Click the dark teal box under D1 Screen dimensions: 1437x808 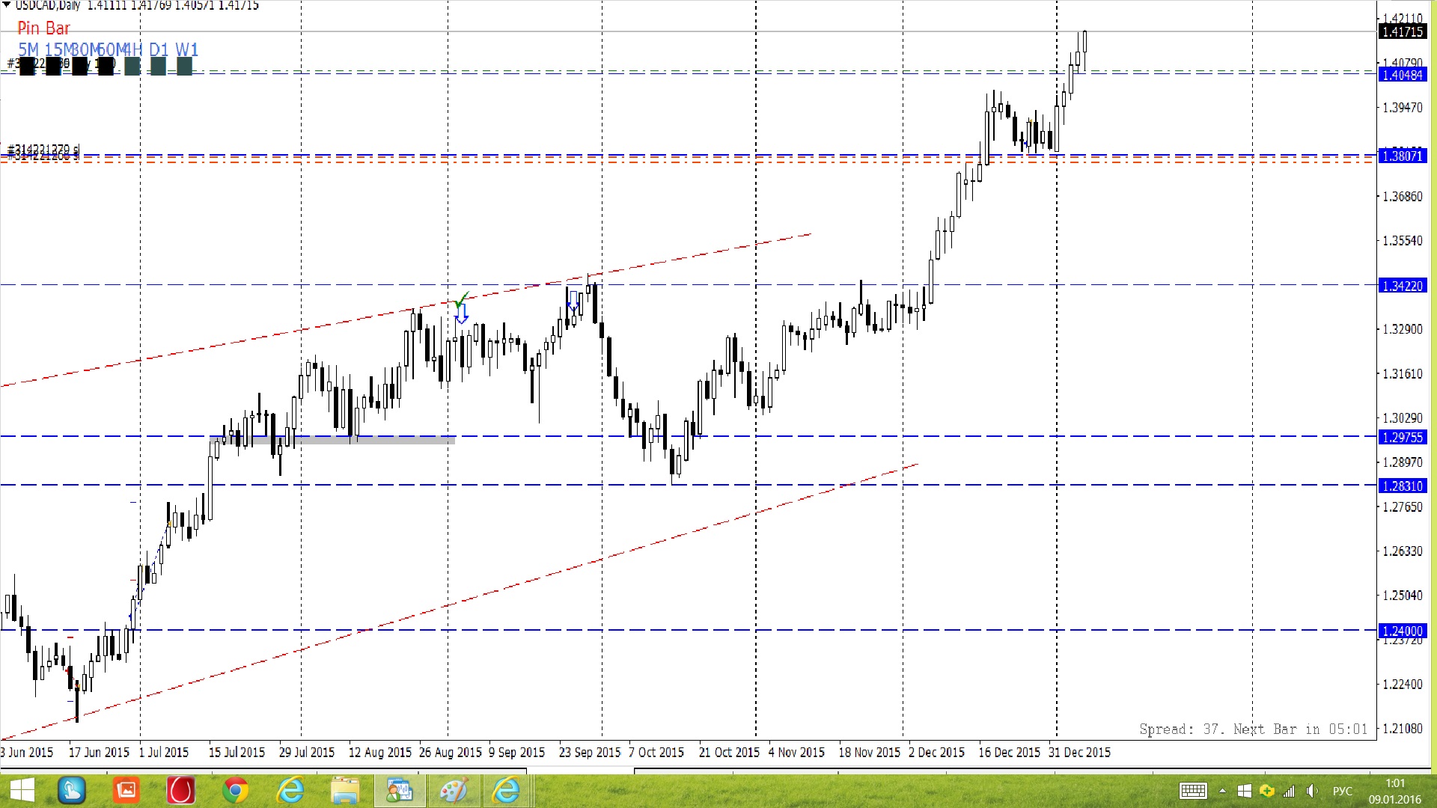coord(158,67)
